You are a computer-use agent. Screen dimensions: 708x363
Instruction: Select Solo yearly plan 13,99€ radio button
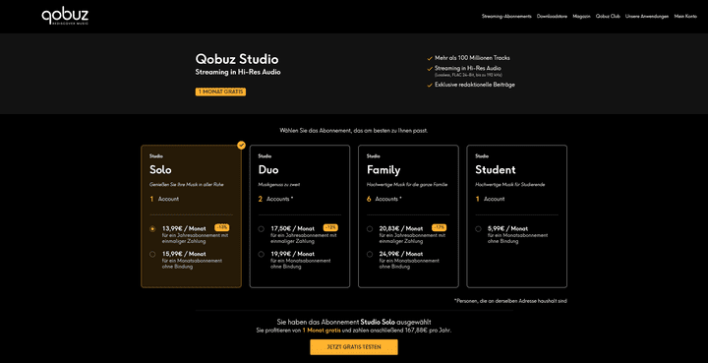pyautogui.click(x=152, y=229)
